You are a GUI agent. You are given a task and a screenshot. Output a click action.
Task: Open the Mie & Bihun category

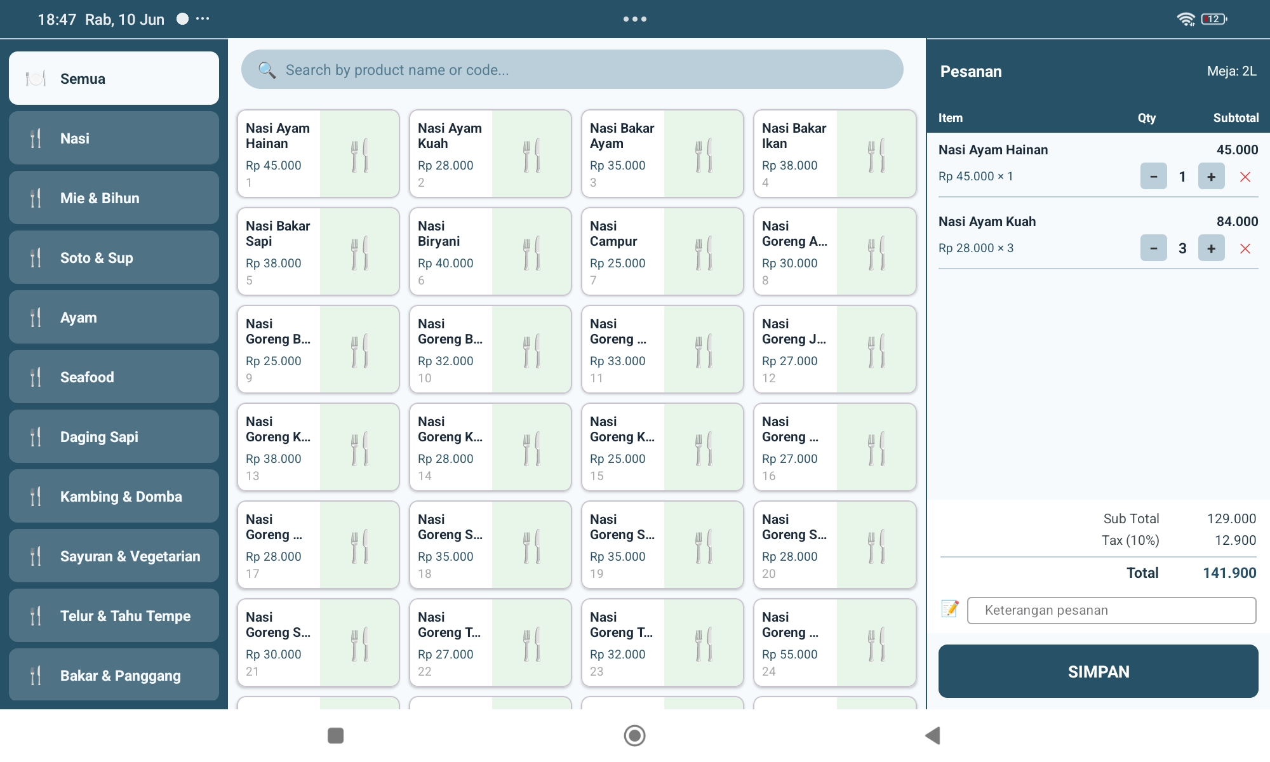[x=114, y=197]
